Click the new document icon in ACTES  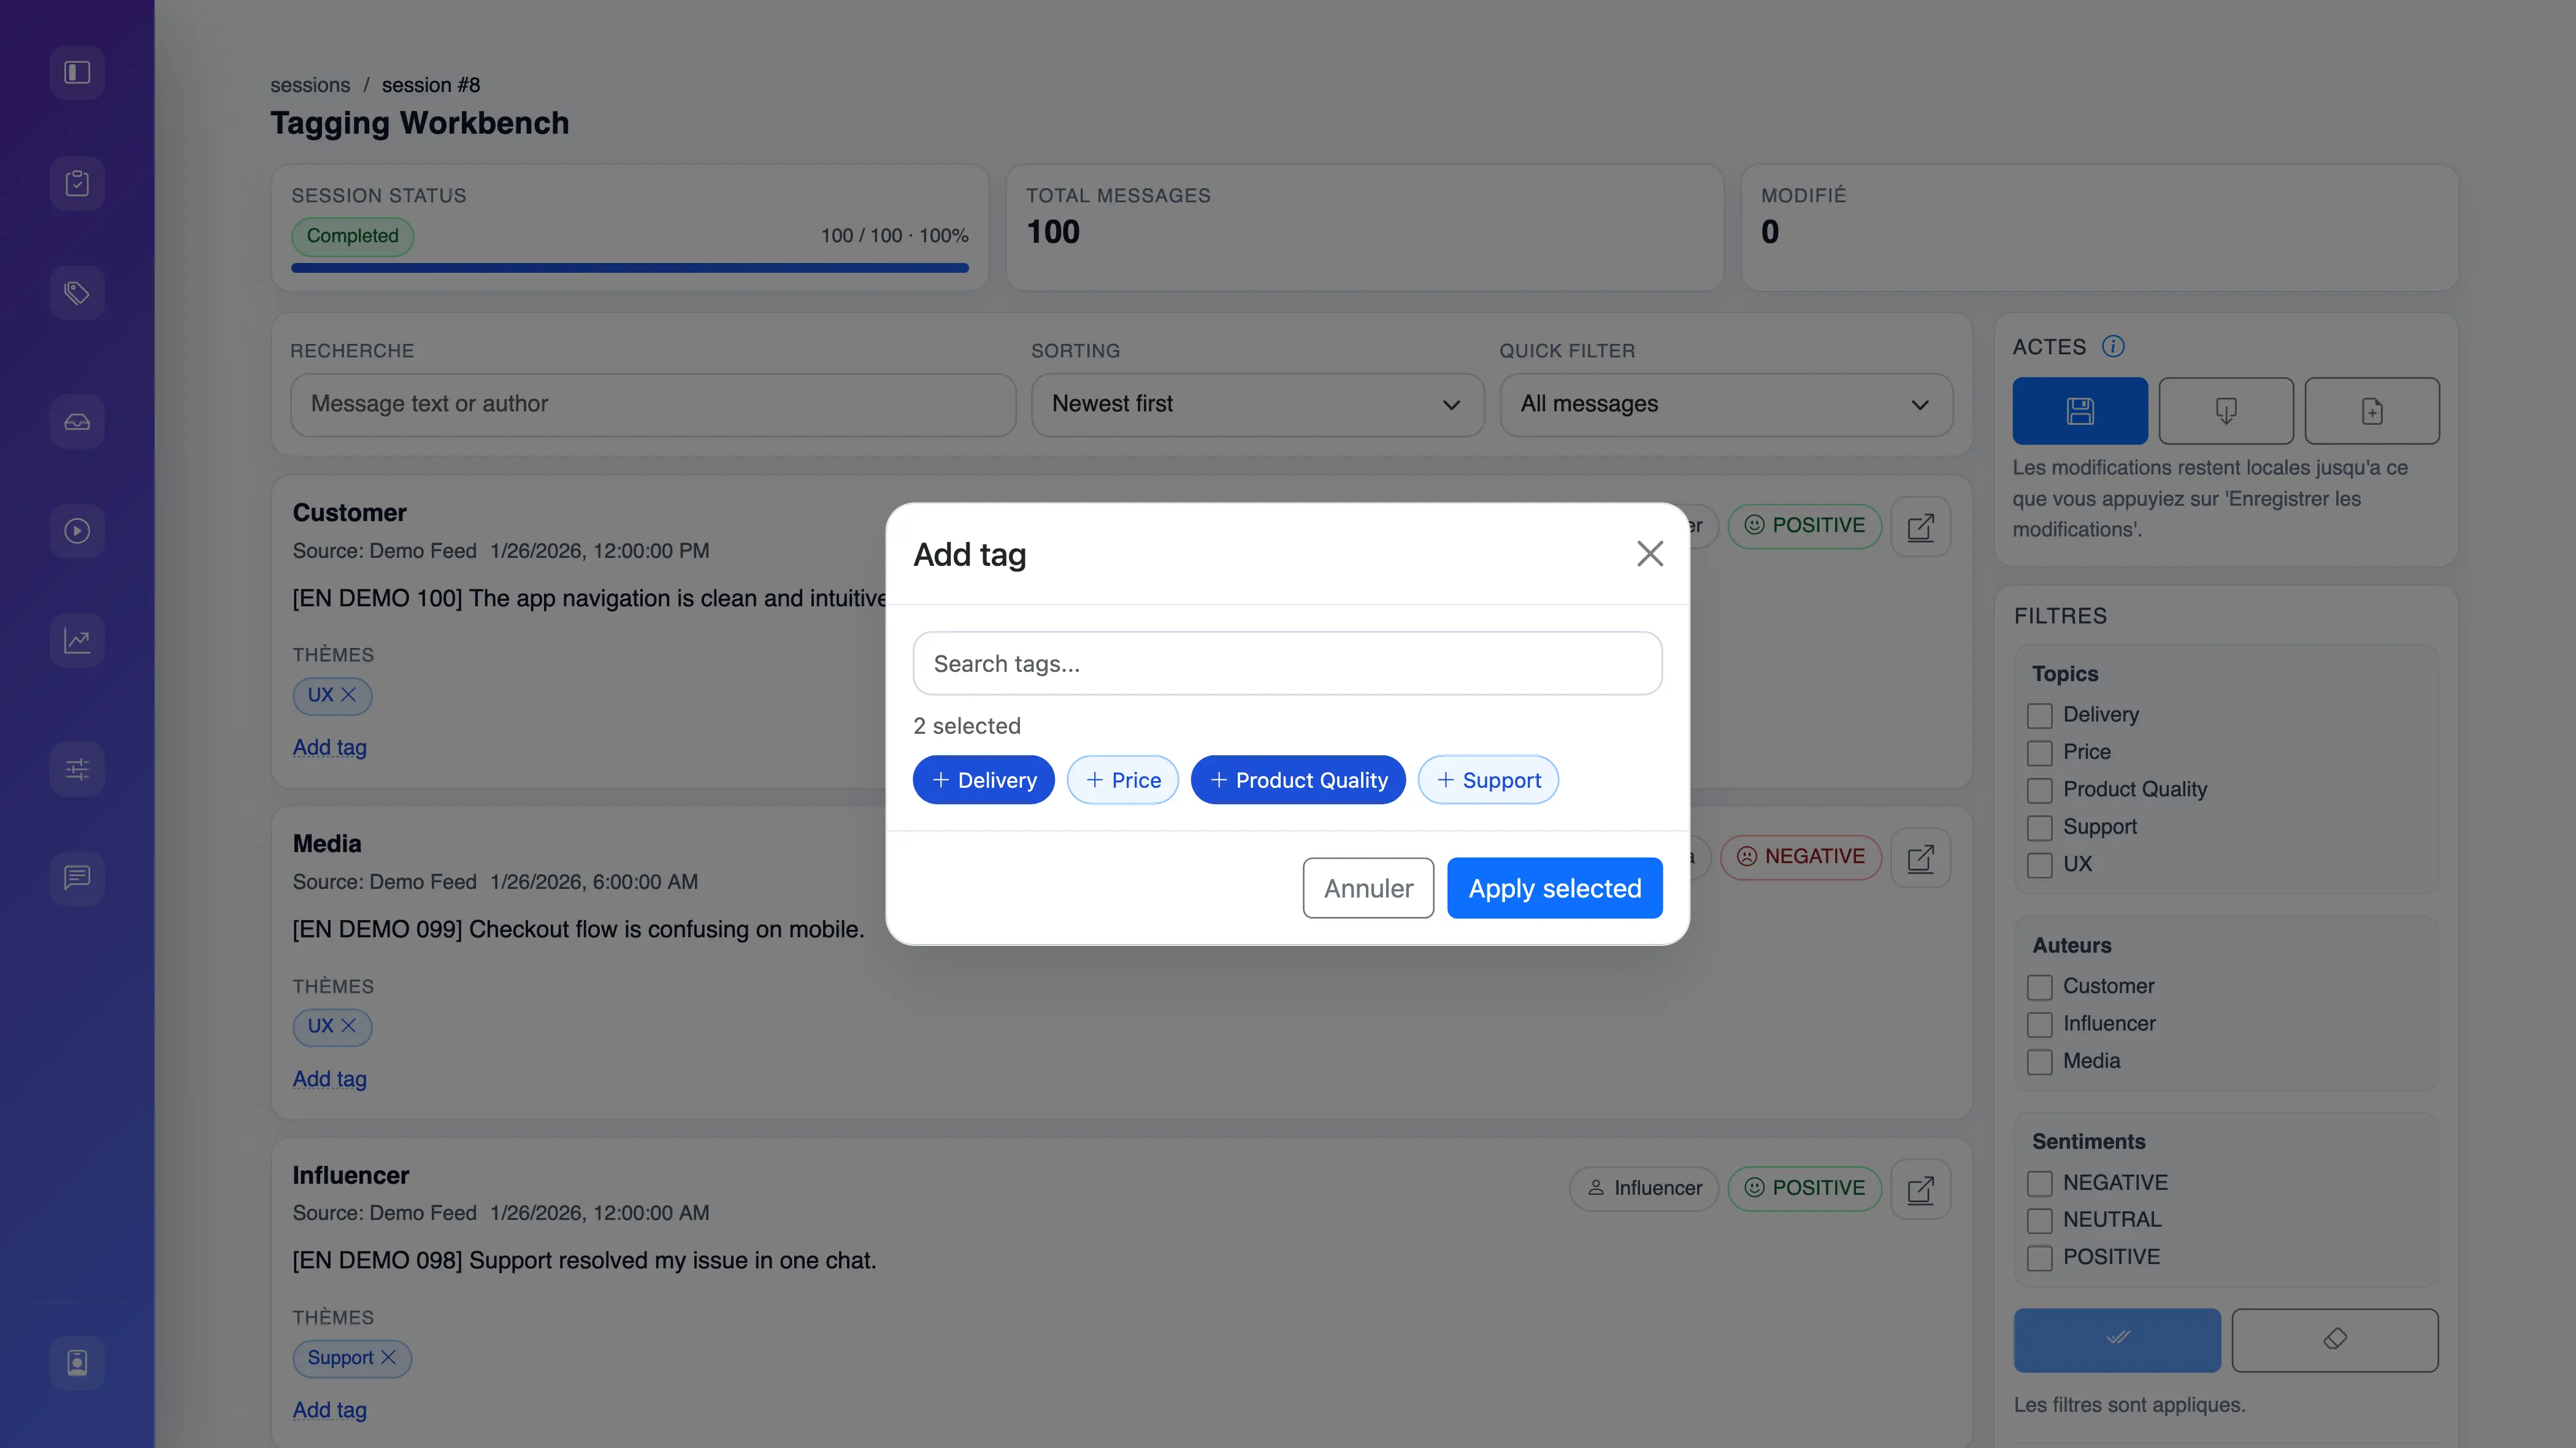[2372, 410]
